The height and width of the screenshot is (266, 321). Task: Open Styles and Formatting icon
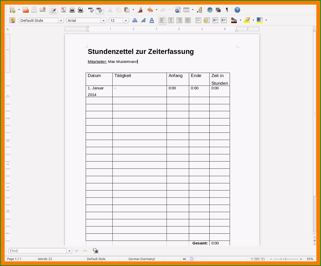click(x=12, y=20)
